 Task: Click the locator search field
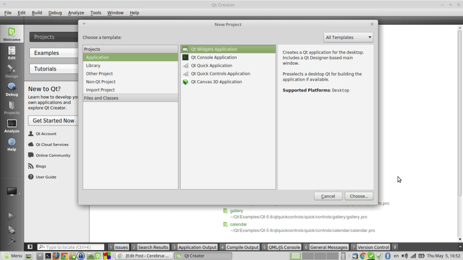[71, 247]
